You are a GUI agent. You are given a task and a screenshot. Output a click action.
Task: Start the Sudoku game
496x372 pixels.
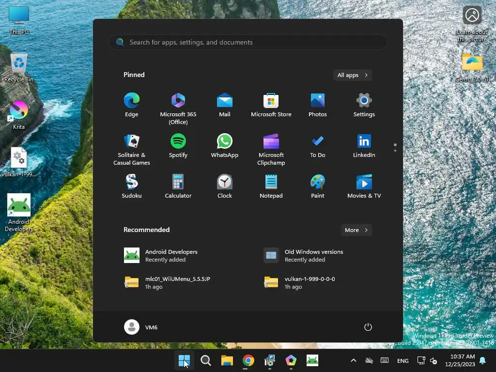click(x=132, y=186)
